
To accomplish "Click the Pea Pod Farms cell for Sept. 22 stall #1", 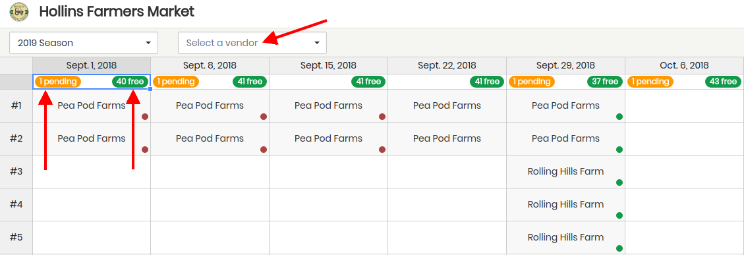I will tap(447, 105).
